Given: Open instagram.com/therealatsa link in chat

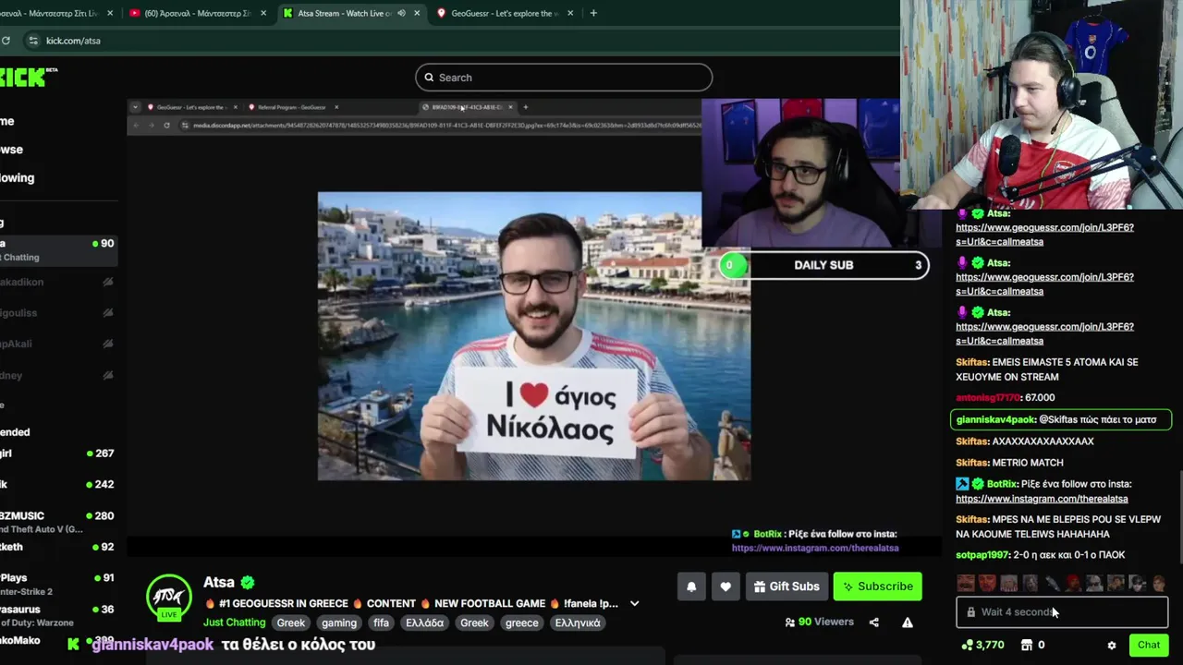Looking at the screenshot, I should click(1042, 499).
